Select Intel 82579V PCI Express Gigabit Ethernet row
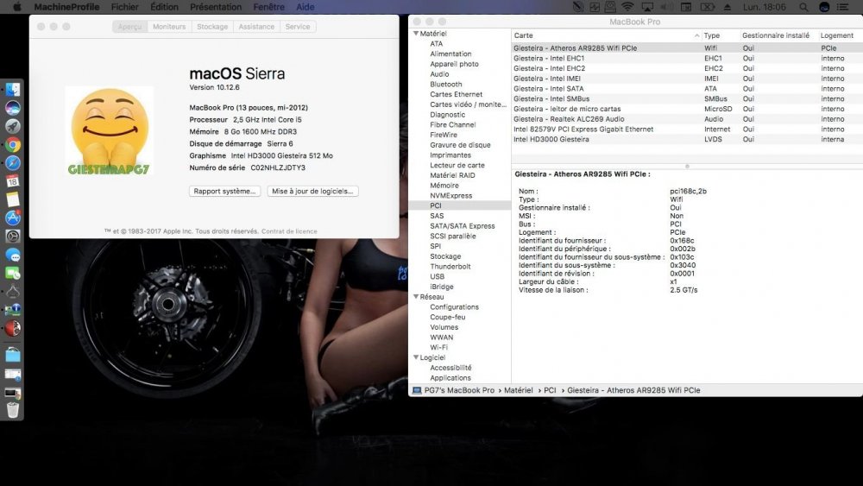This screenshot has height=486, width=863. click(687, 129)
